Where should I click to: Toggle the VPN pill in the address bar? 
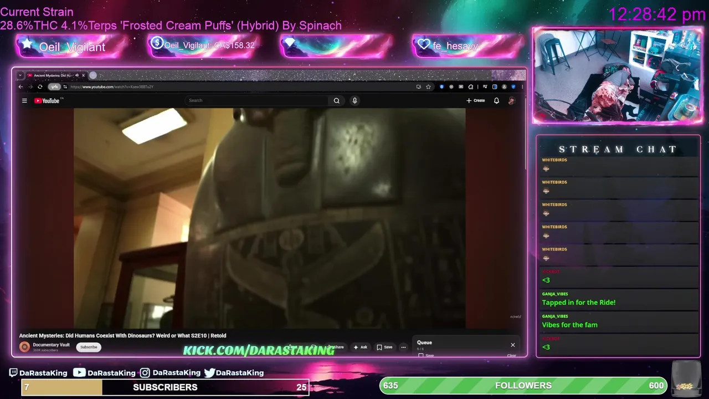[54, 86]
